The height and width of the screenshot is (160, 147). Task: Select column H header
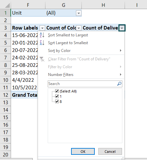[103, 5]
